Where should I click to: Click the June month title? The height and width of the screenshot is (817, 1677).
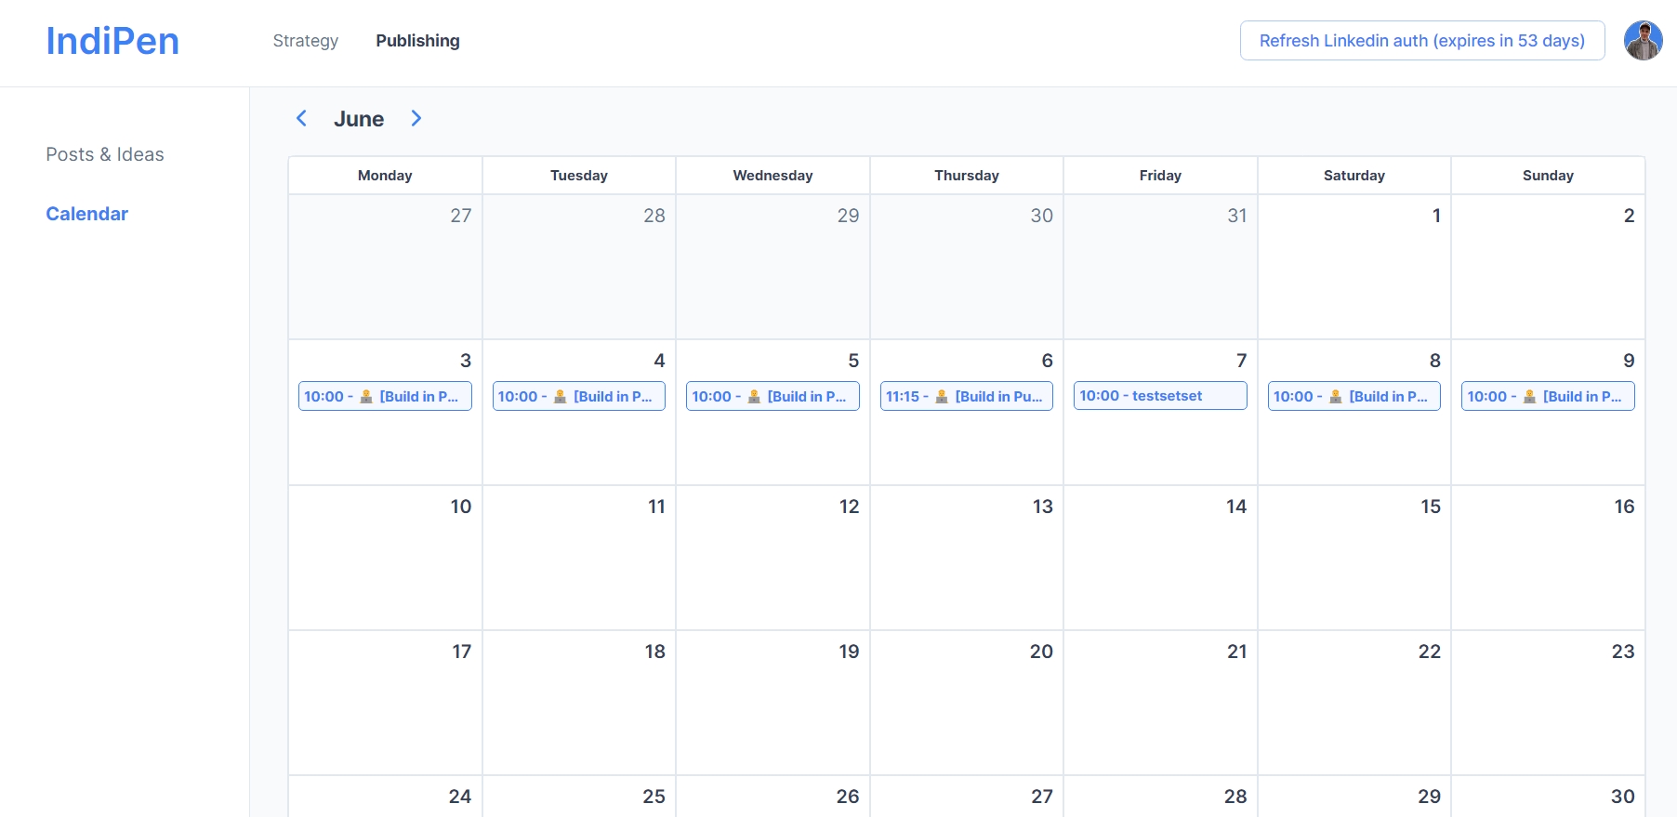click(x=359, y=119)
